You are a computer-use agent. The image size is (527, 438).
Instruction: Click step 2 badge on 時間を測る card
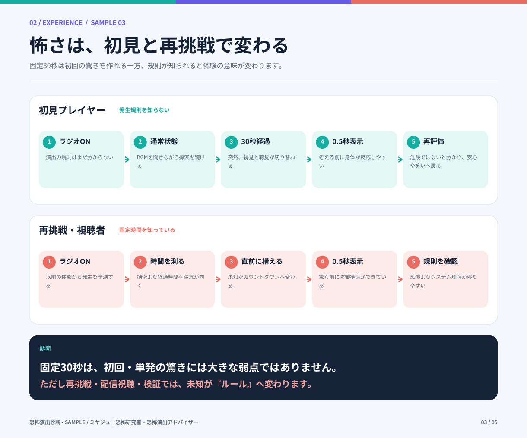click(x=140, y=262)
